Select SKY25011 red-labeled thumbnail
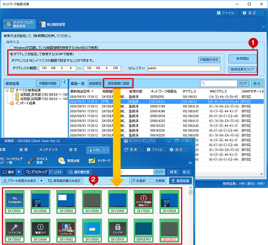 (x=169, y=230)
